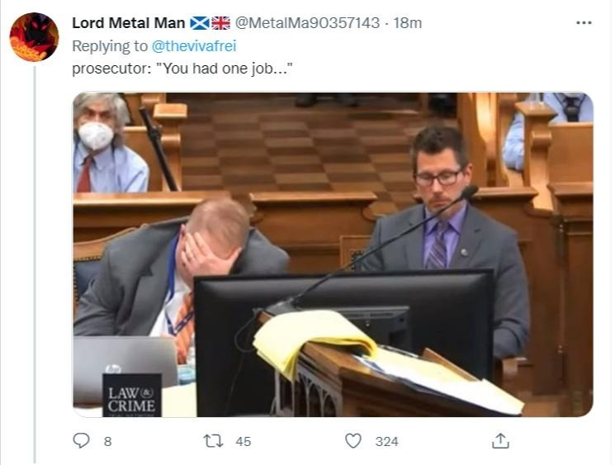Click the Union Jack flag emoji
This screenshot has width=615, height=465.
click(220, 23)
